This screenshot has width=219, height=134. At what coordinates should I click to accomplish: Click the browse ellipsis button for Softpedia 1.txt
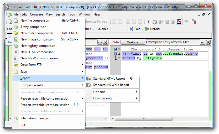pos(202,42)
